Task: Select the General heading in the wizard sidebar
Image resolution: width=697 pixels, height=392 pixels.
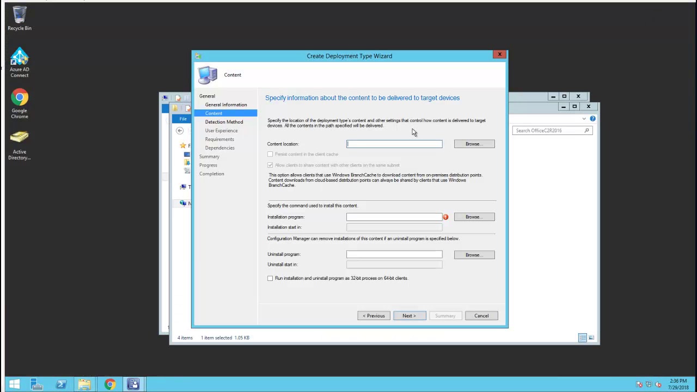Action: pos(207,96)
